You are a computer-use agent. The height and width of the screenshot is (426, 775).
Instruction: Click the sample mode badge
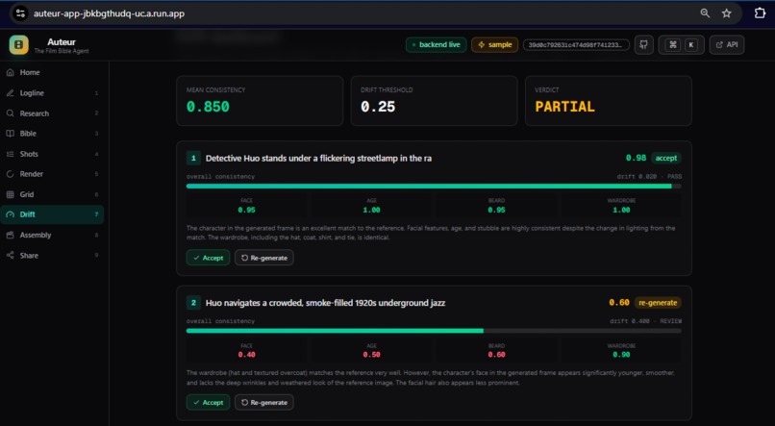(x=495, y=45)
